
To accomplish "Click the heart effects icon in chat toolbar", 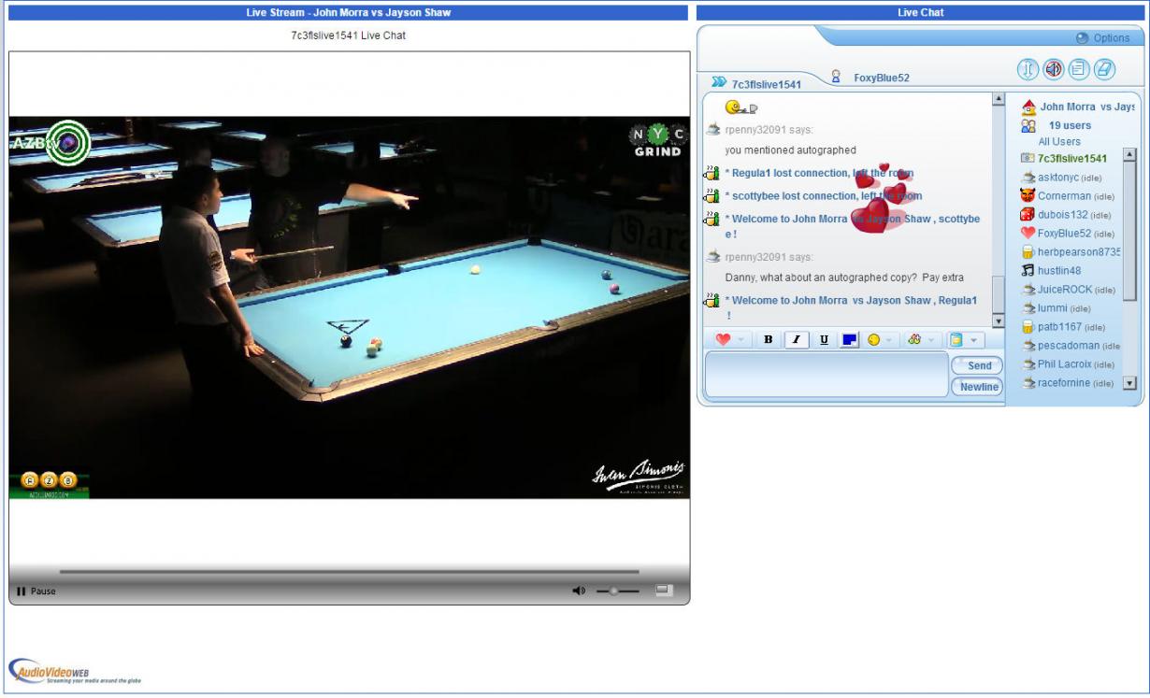I will pos(723,340).
